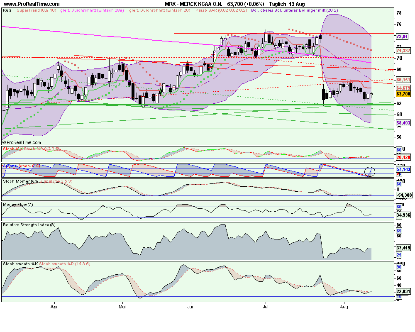Click the Jul label on time axis
The height and width of the screenshot is (332, 415).
click(x=266, y=307)
